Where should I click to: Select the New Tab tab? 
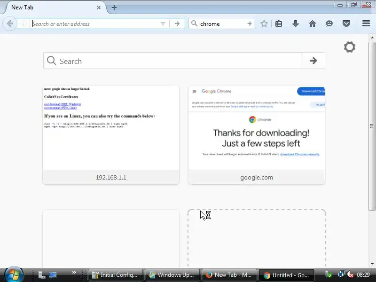[55, 8]
